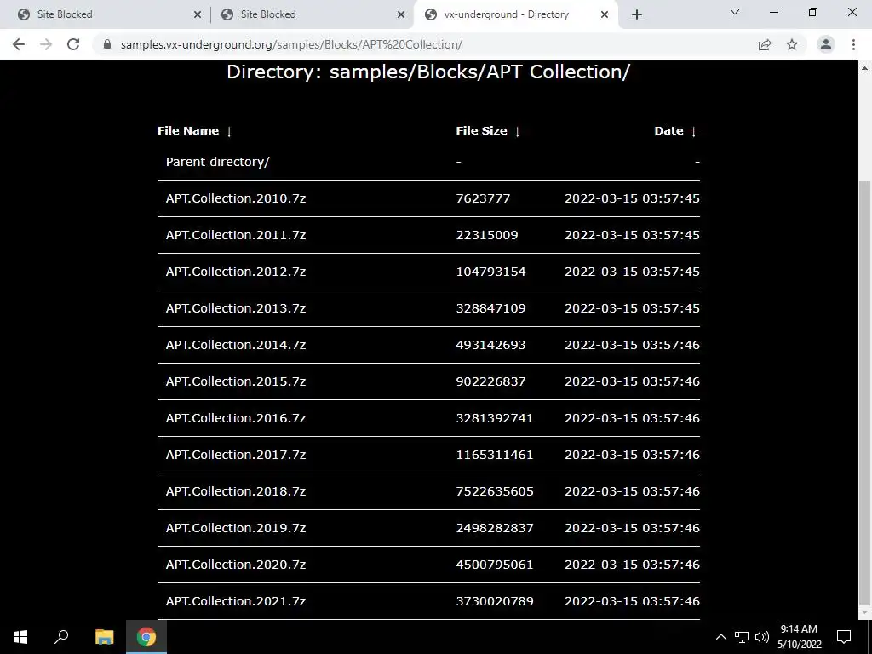Click file size 4500795061
Image resolution: width=872 pixels, height=654 pixels.
(x=495, y=565)
